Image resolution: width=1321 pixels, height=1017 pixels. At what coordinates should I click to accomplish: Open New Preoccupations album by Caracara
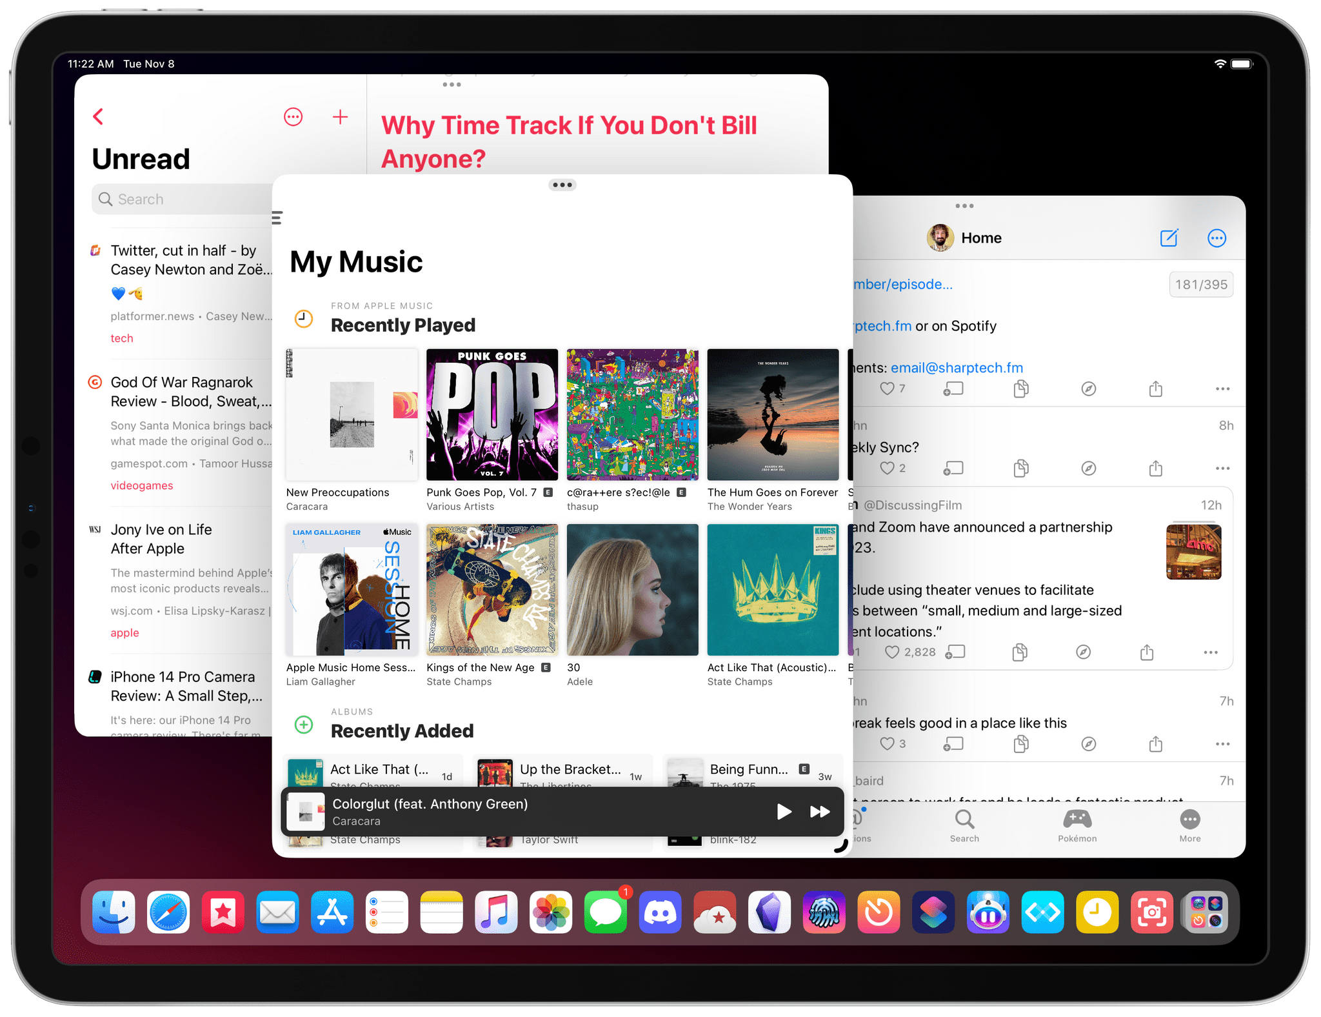tap(352, 415)
